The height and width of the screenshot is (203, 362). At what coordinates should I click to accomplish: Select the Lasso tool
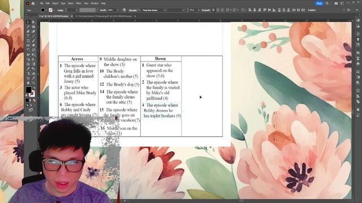point(33,27)
